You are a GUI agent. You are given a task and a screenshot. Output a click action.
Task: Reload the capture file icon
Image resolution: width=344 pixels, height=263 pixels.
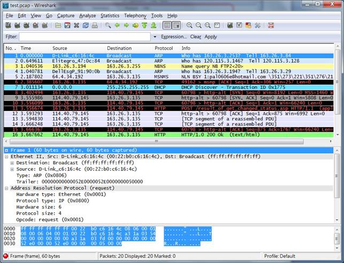(86, 26)
